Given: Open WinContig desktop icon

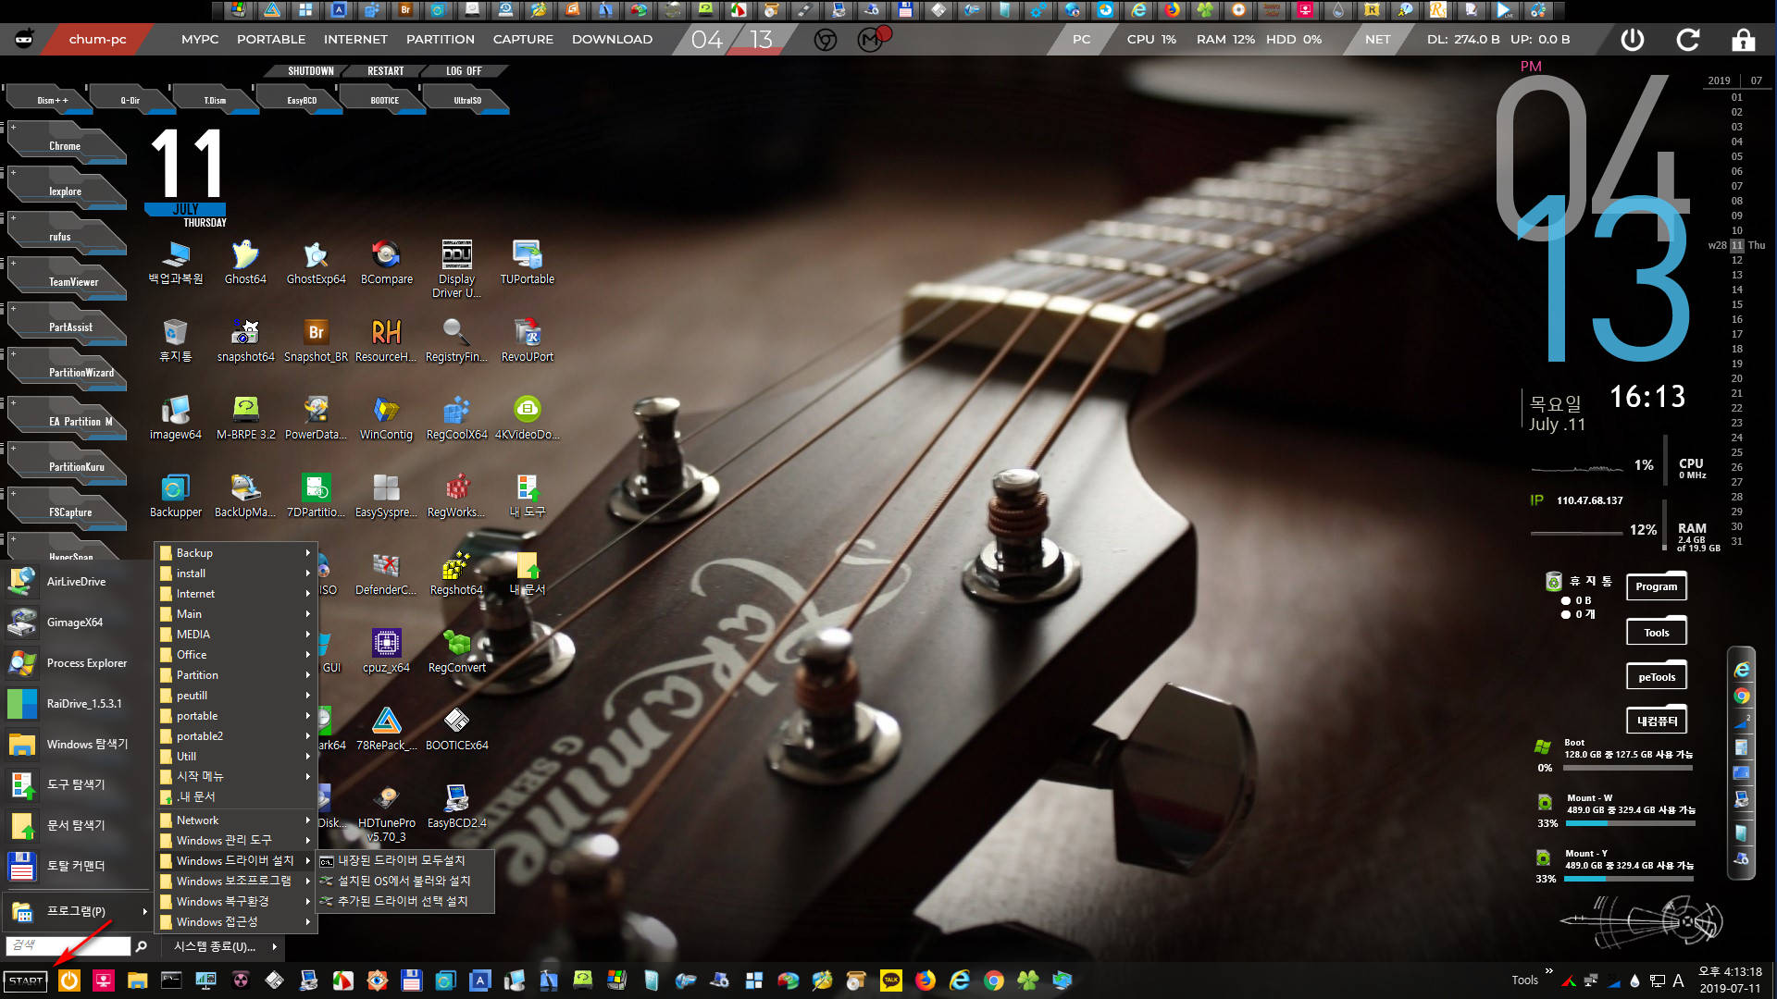Looking at the screenshot, I should (386, 418).
